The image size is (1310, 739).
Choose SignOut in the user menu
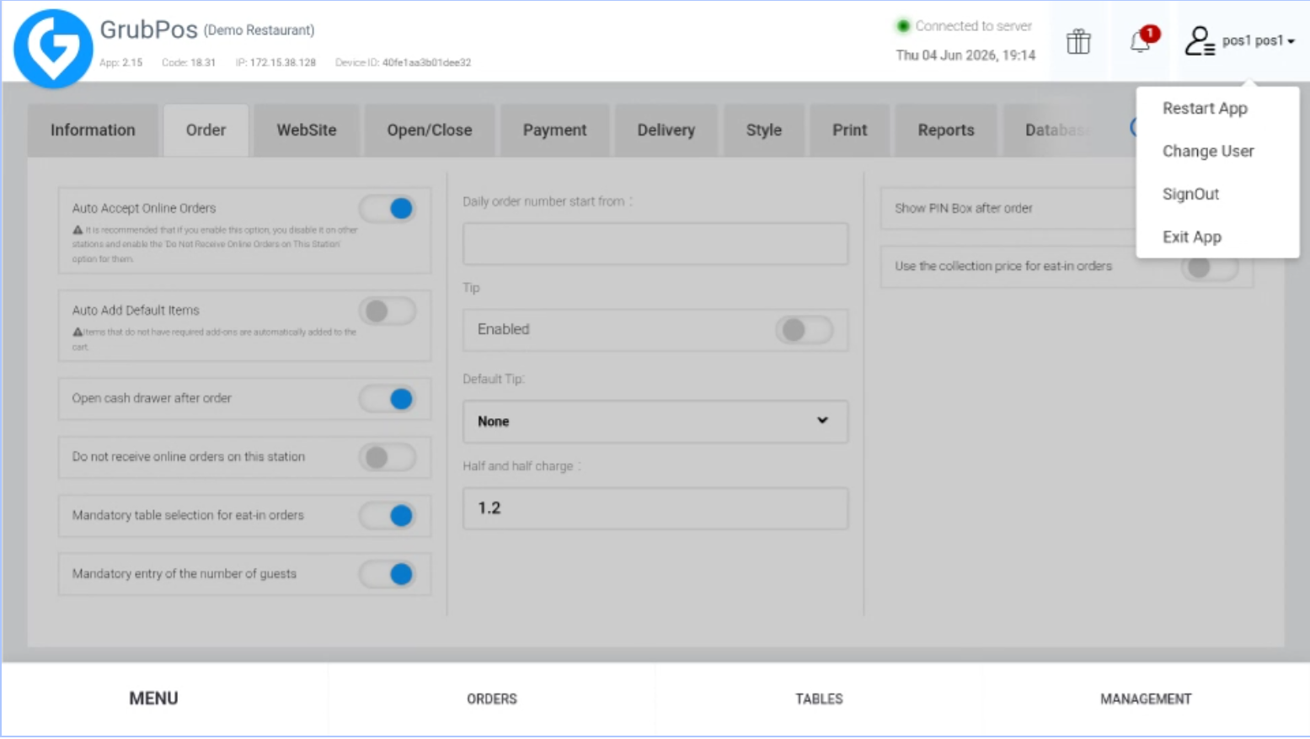1190,194
